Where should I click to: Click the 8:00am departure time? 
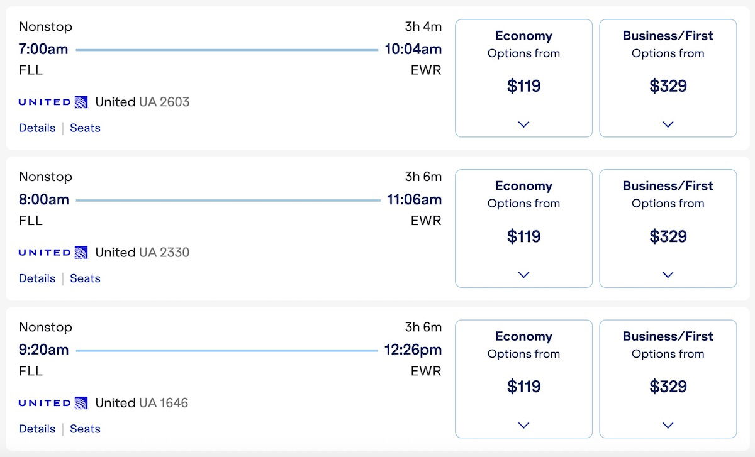[x=44, y=200]
